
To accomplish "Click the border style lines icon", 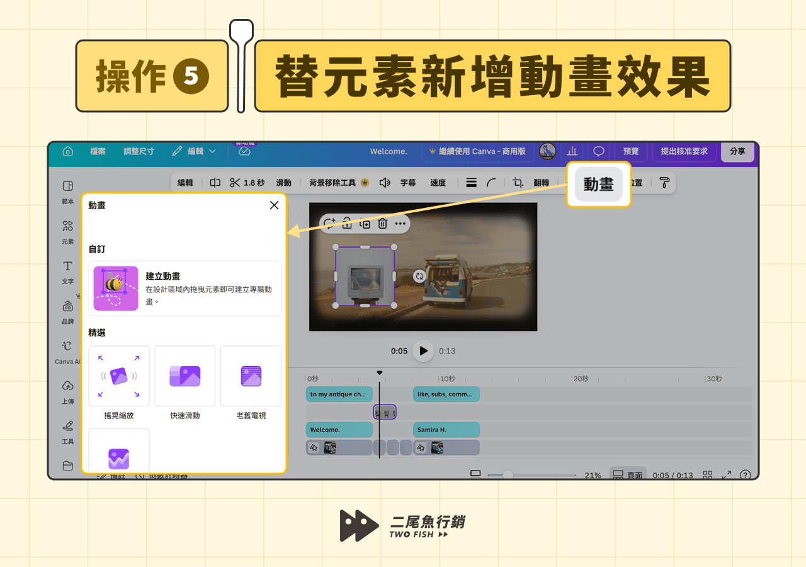I will [x=471, y=183].
